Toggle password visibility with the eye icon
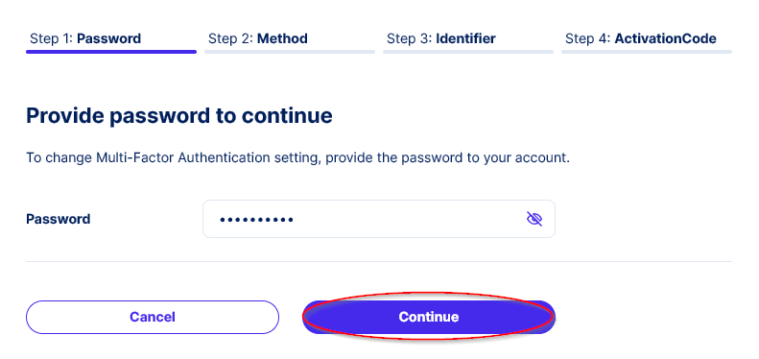 pyautogui.click(x=534, y=219)
